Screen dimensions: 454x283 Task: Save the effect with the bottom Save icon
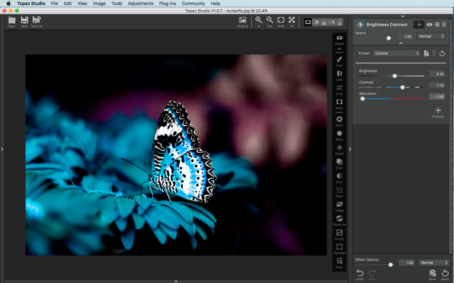tap(433, 275)
